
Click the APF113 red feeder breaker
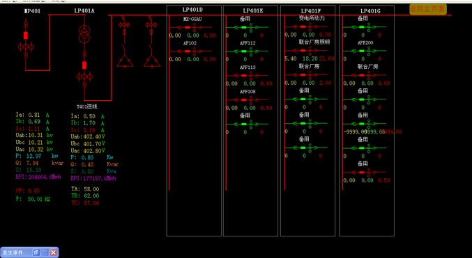244,75
